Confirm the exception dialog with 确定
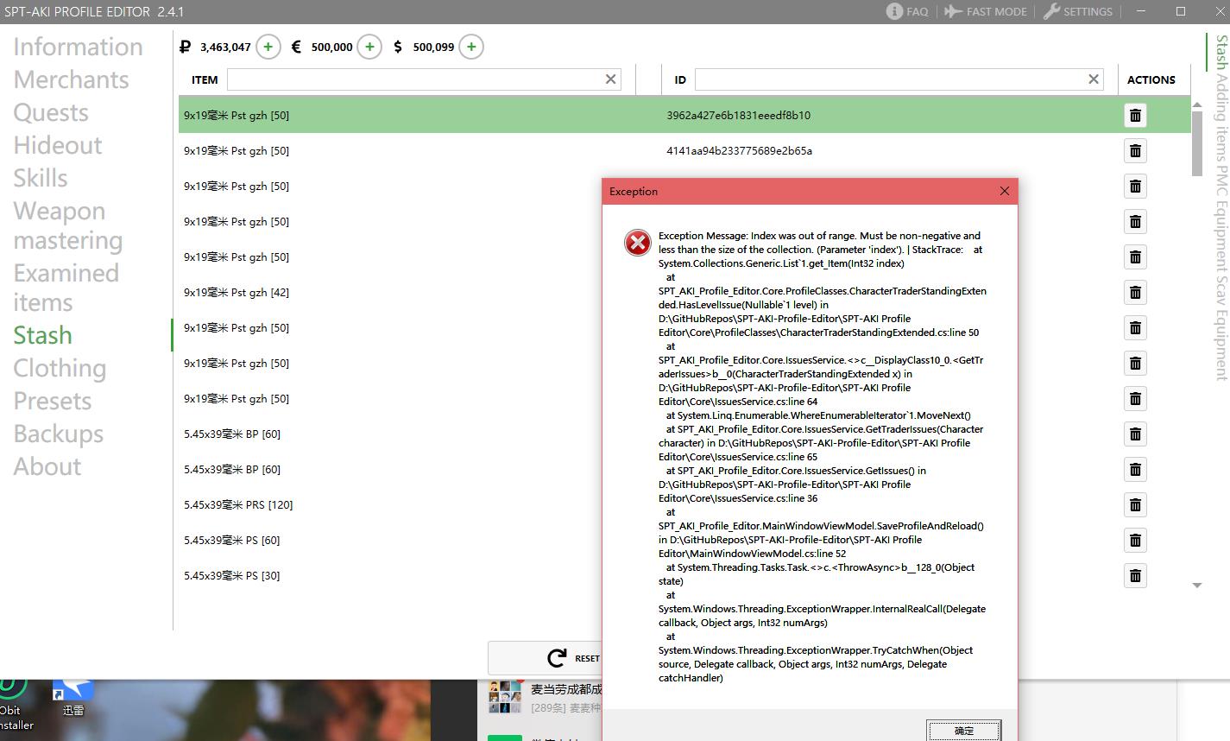1230x741 pixels. [x=963, y=731]
